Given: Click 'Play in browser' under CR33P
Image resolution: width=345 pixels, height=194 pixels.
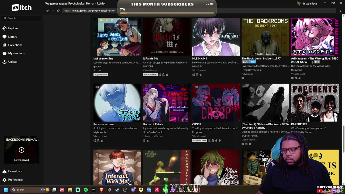Looking at the screenshot, I should (x=200, y=140).
